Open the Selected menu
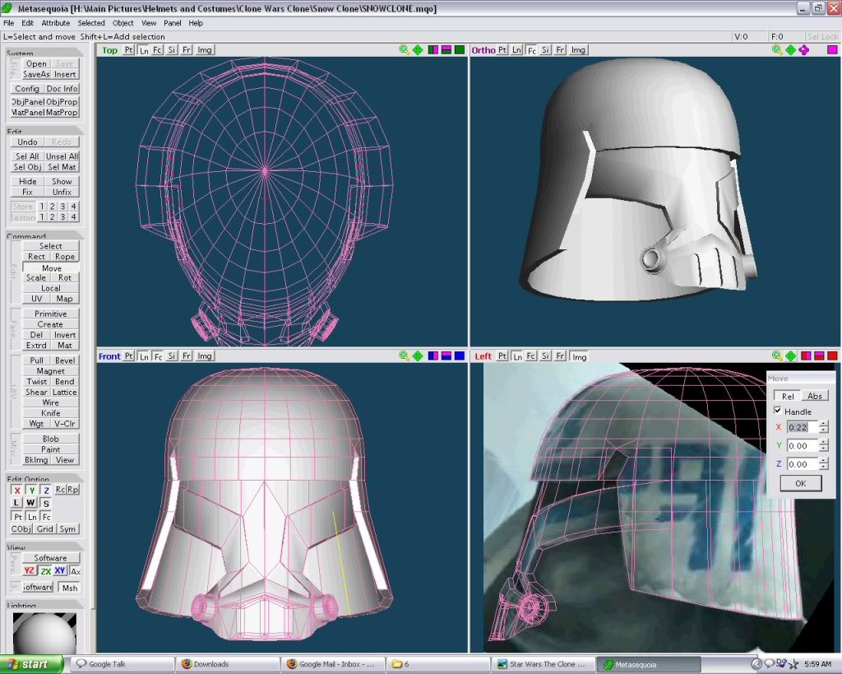Viewport: 842px width, 674px height. coord(91,23)
